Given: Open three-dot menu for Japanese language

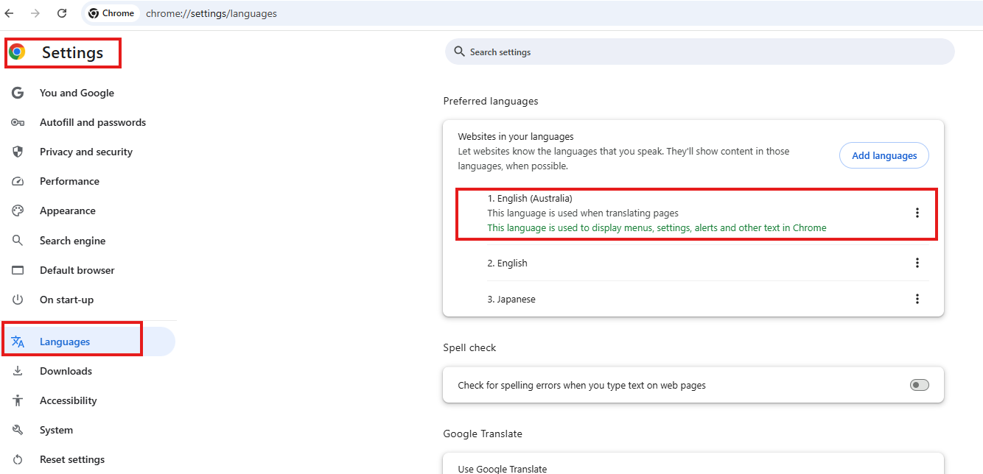Looking at the screenshot, I should pos(917,299).
